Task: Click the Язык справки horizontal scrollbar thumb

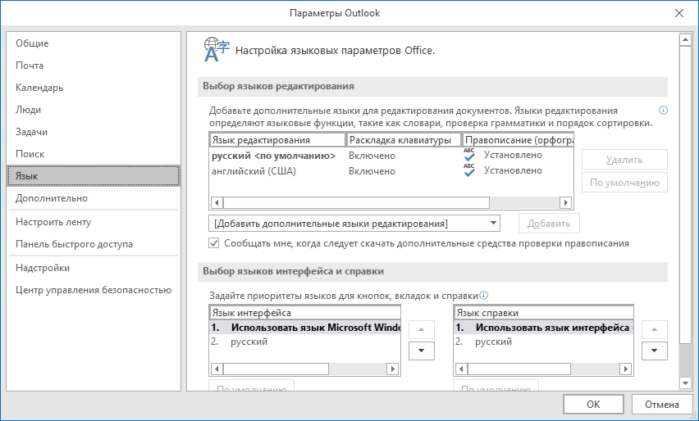Action: click(x=519, y=369)
